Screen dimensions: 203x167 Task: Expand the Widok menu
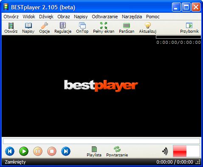click(x=29, y=17)
